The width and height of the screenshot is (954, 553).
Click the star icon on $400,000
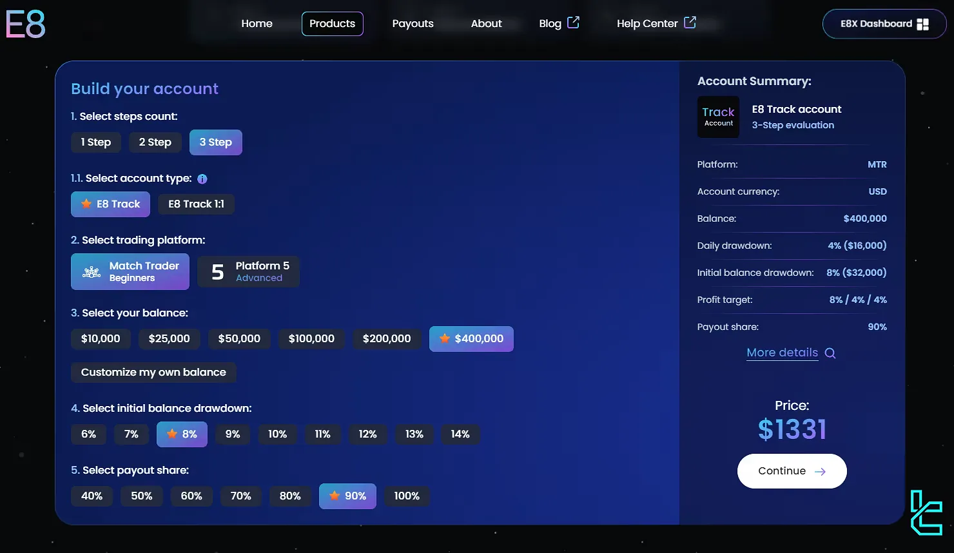[x=445, y=338]
